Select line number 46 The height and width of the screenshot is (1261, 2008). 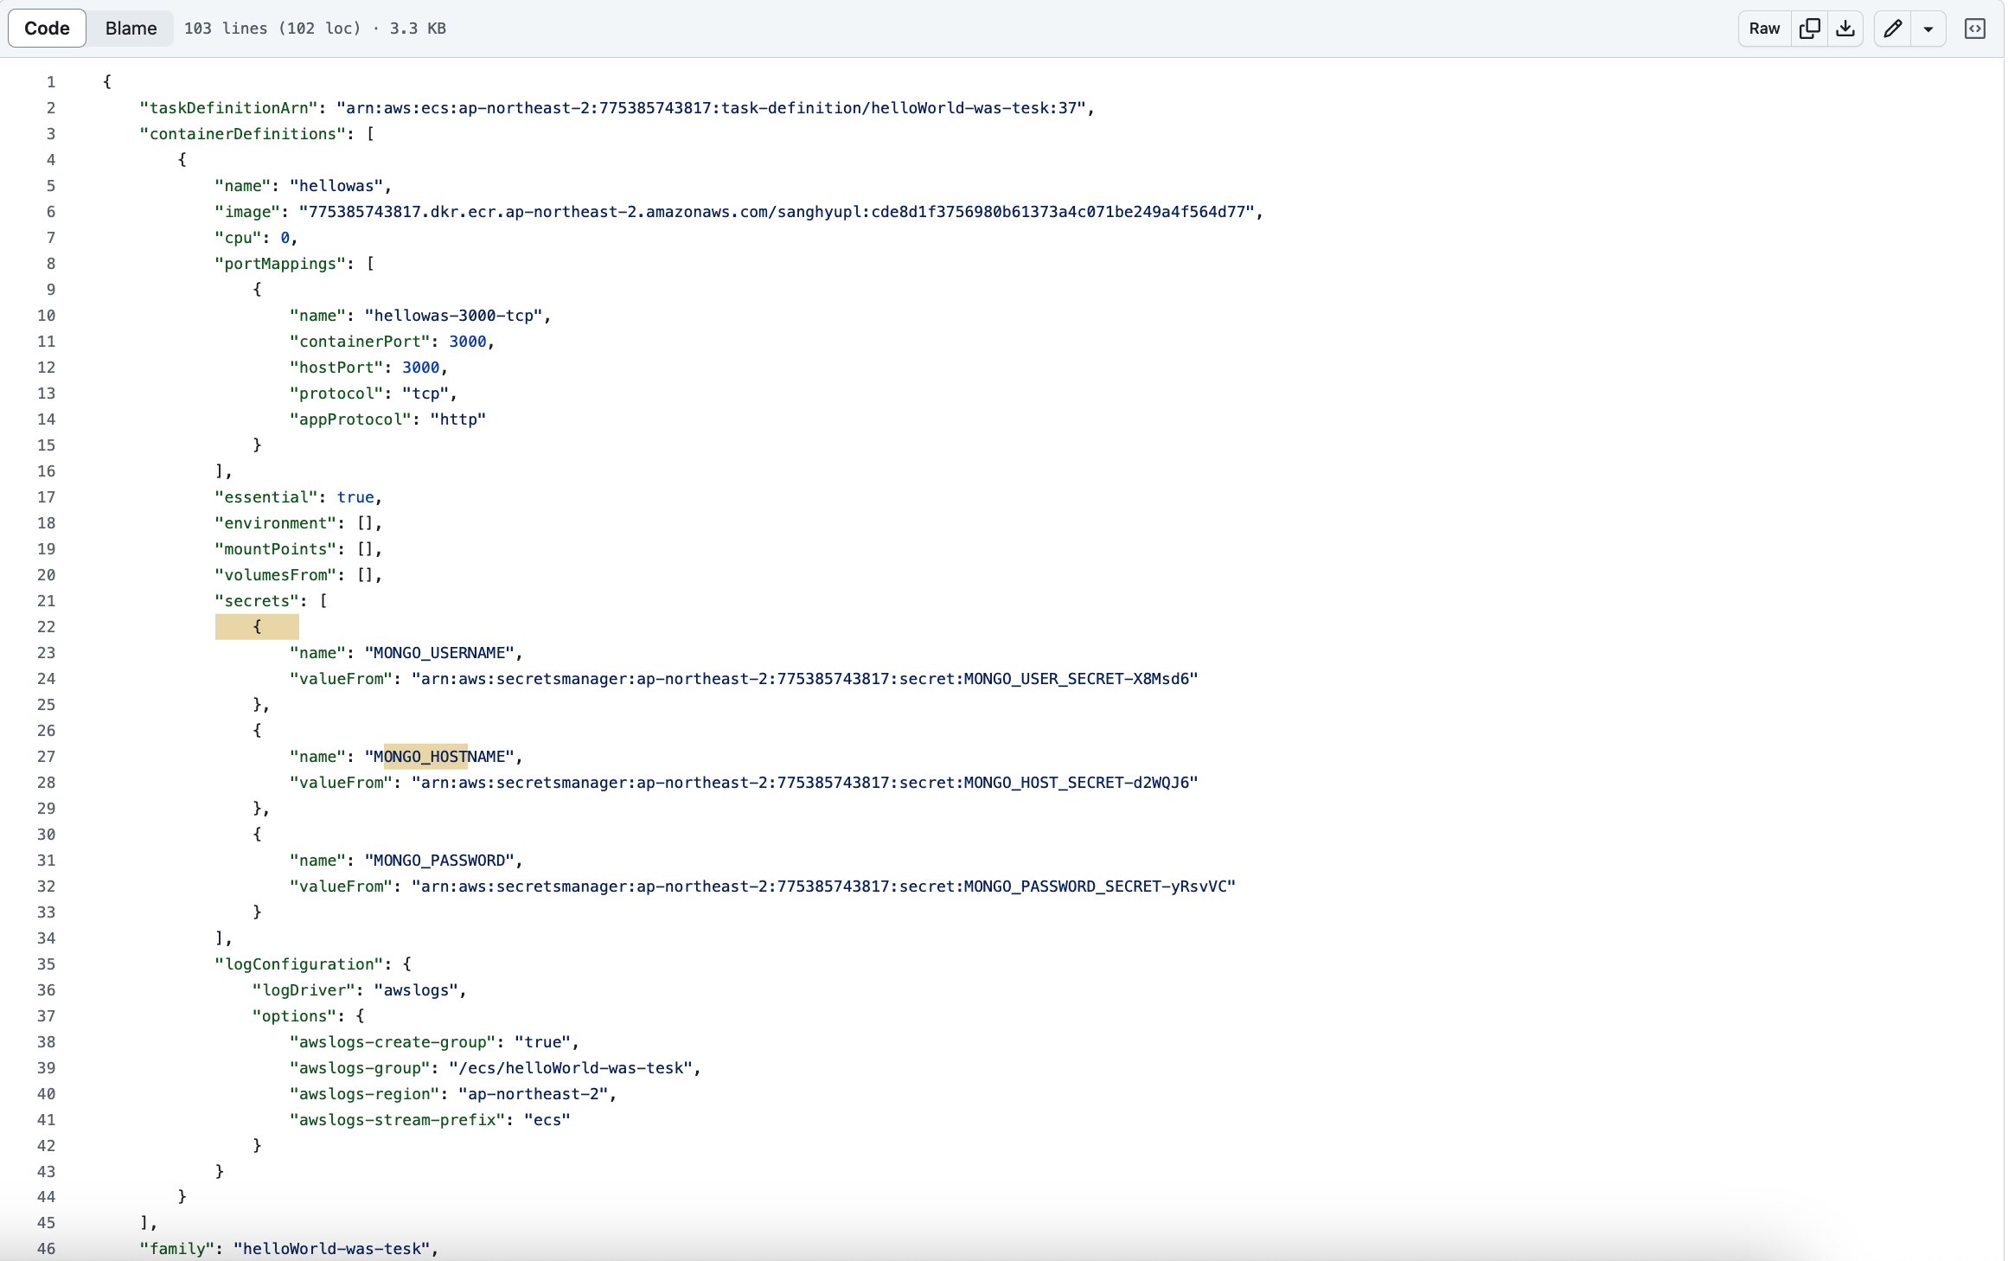[47, 1249]
